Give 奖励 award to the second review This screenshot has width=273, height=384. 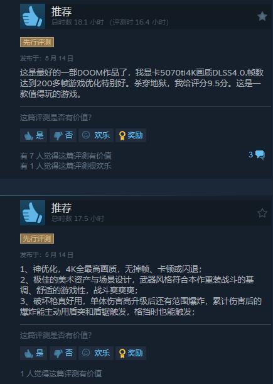point(131,353)
